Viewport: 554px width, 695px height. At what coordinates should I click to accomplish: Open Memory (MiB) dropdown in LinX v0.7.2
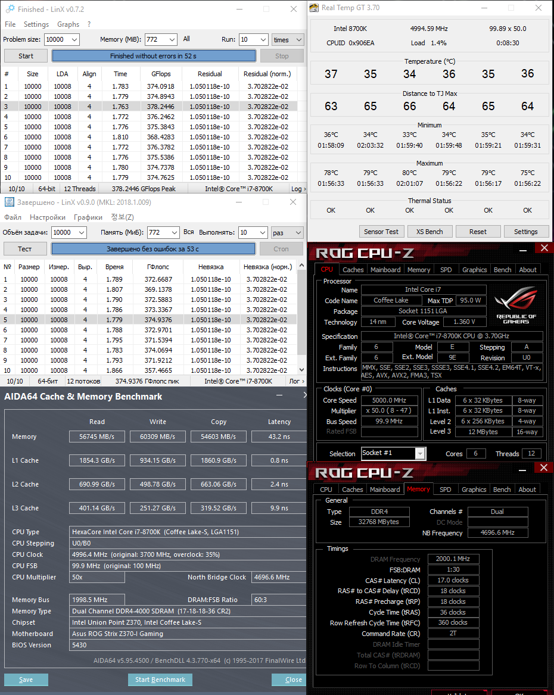coord(172,39)
